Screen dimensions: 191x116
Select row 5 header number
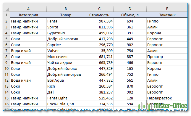pos(7,39)
